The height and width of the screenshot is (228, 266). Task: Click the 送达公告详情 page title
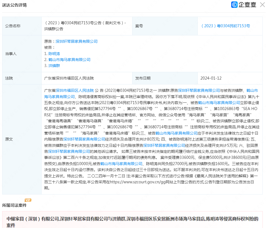(14, 5)
